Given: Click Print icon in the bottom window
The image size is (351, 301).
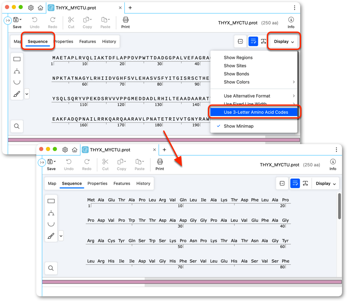Looking at the screenshot, I should tap(160, 162).
